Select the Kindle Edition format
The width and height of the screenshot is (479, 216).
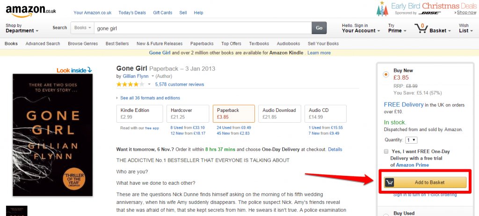(139, 114)
